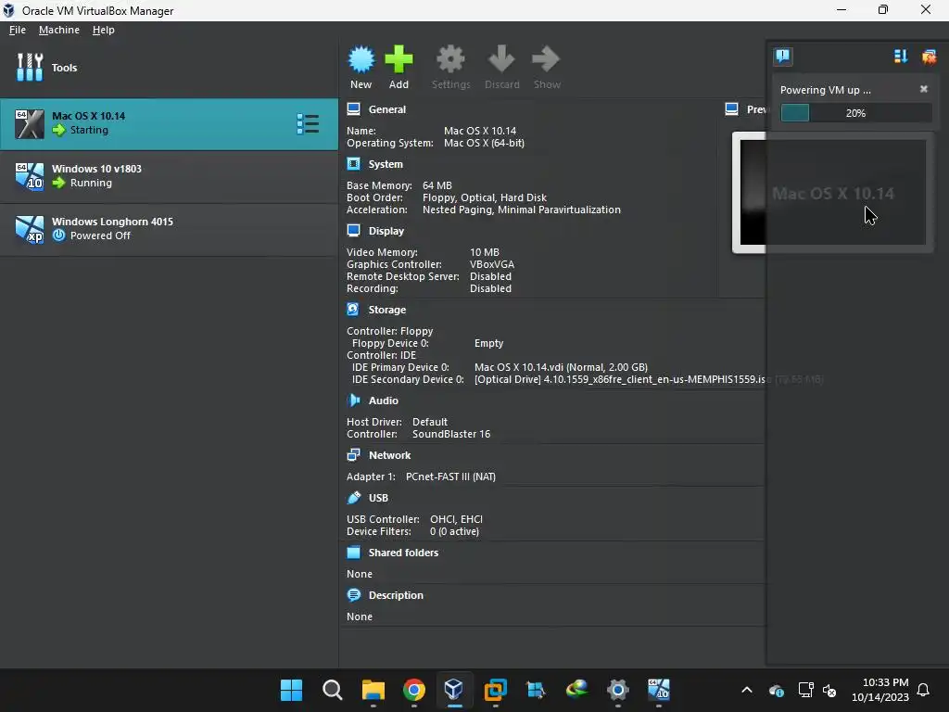Click the General monitor icon
This screenshot has height=712, width=949.
353,109
